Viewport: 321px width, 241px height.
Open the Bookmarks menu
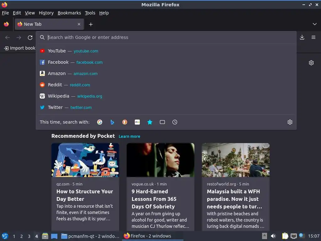pos(69,13)
